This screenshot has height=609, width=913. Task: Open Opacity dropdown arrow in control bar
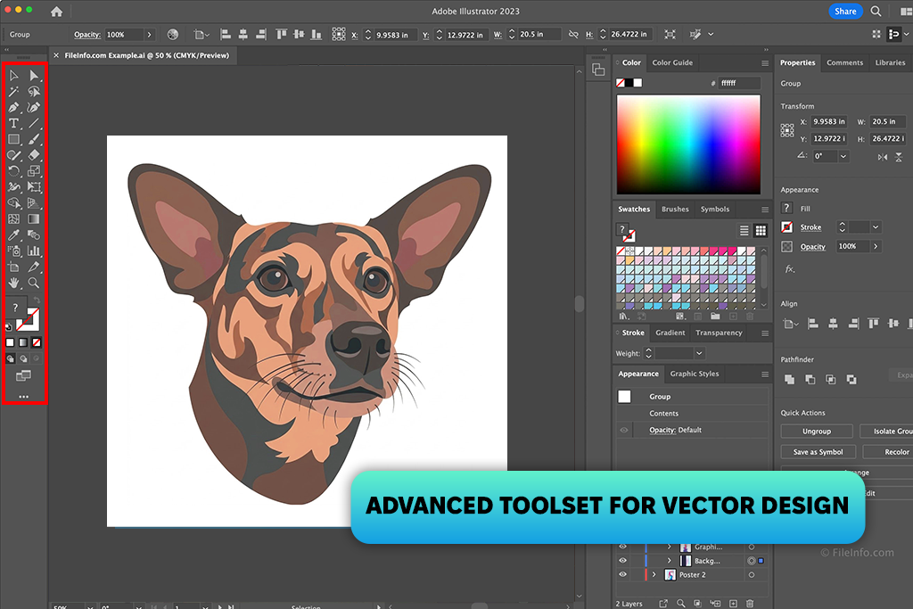150,35
